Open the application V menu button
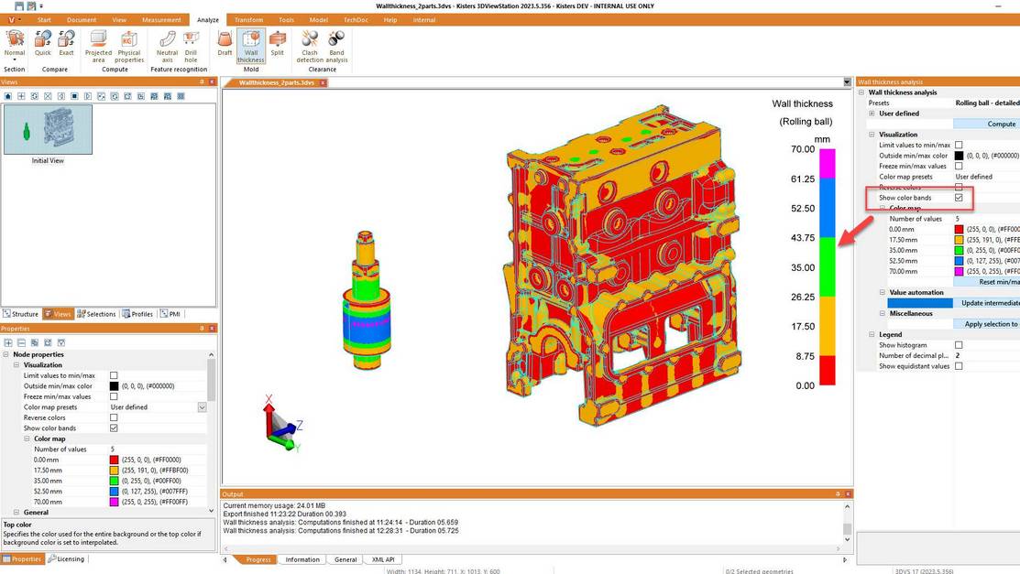Image resolution: width=1020 pixels, height=574 pixels. [12, 20]
